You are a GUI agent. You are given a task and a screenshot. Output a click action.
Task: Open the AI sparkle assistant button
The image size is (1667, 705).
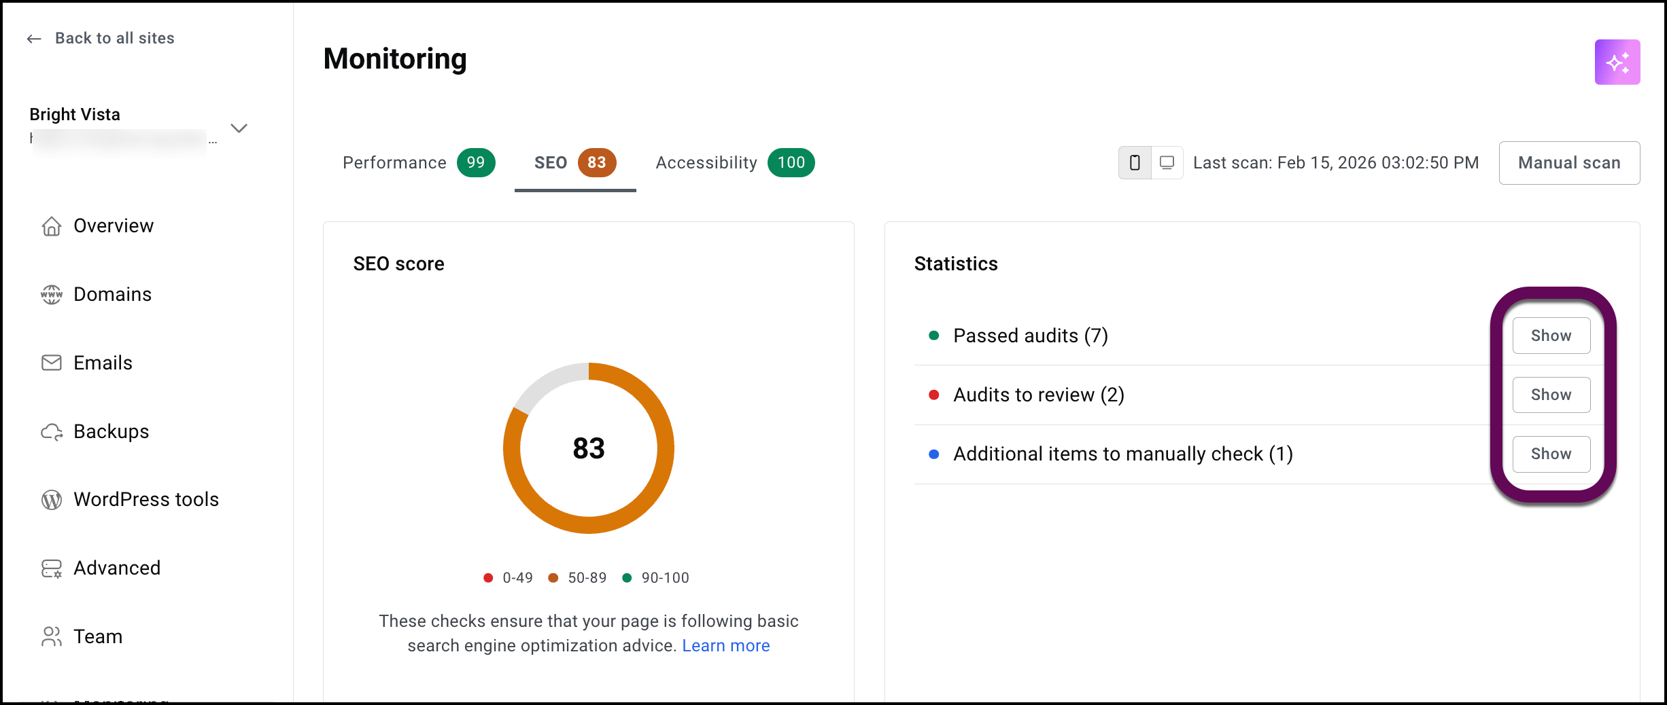(x=1617, y=62)
